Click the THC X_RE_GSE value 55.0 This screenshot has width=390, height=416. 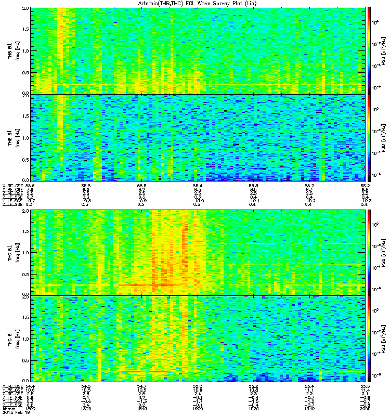pyautogui.click(x=198, y=386)
